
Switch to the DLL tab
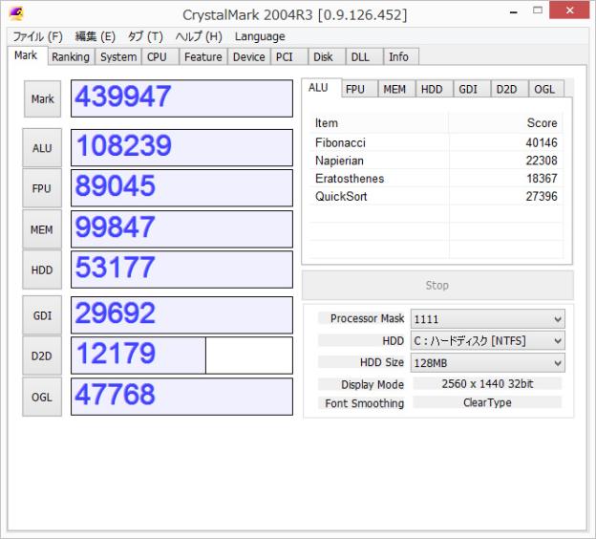[364, 56]
